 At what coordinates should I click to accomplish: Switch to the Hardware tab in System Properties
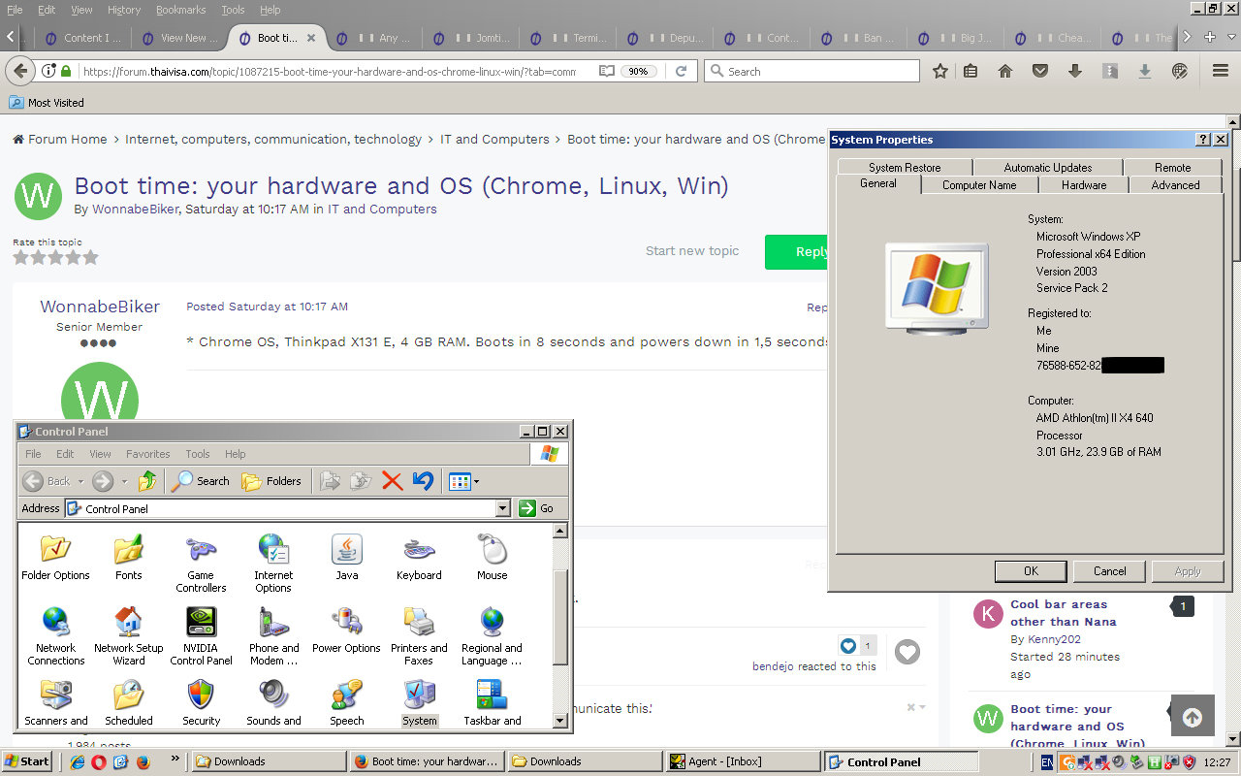[1084, 184]
